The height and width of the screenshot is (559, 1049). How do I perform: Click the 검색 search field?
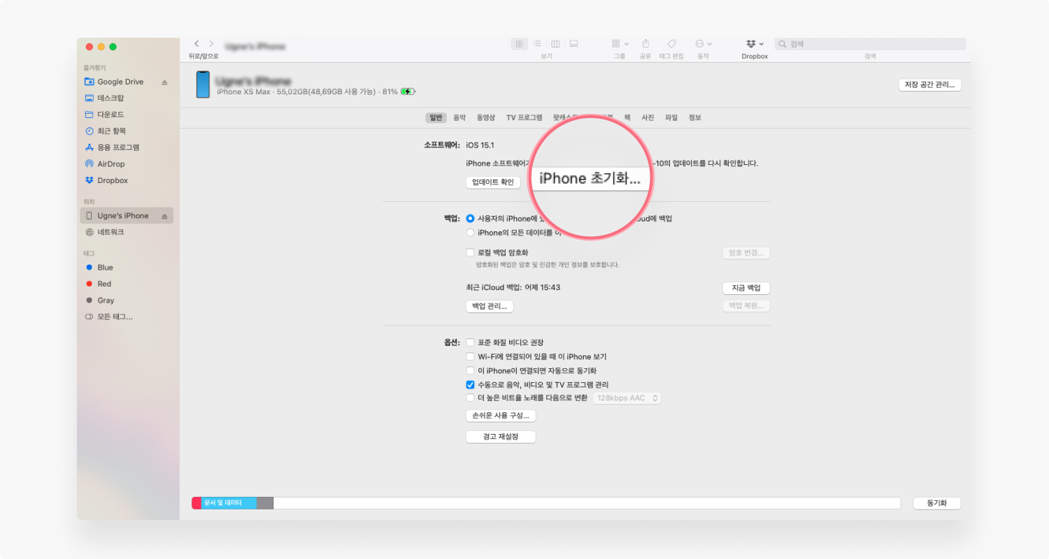point(870,44)
